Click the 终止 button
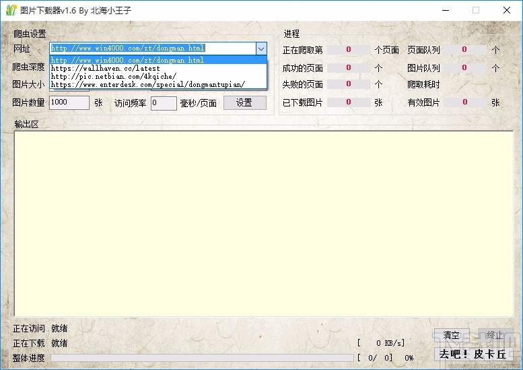 click(x=495, y=335)
